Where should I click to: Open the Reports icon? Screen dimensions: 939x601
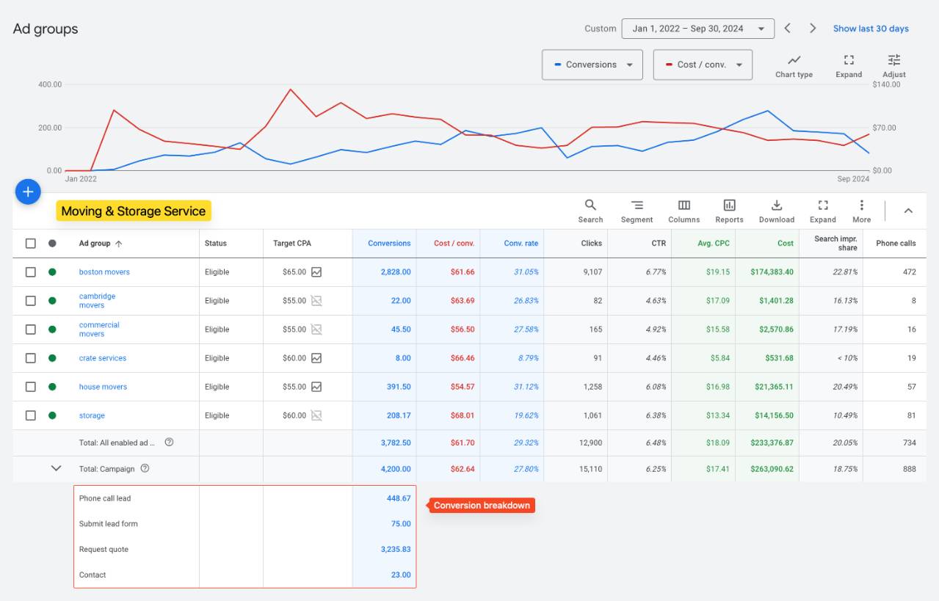coord(729,211)
